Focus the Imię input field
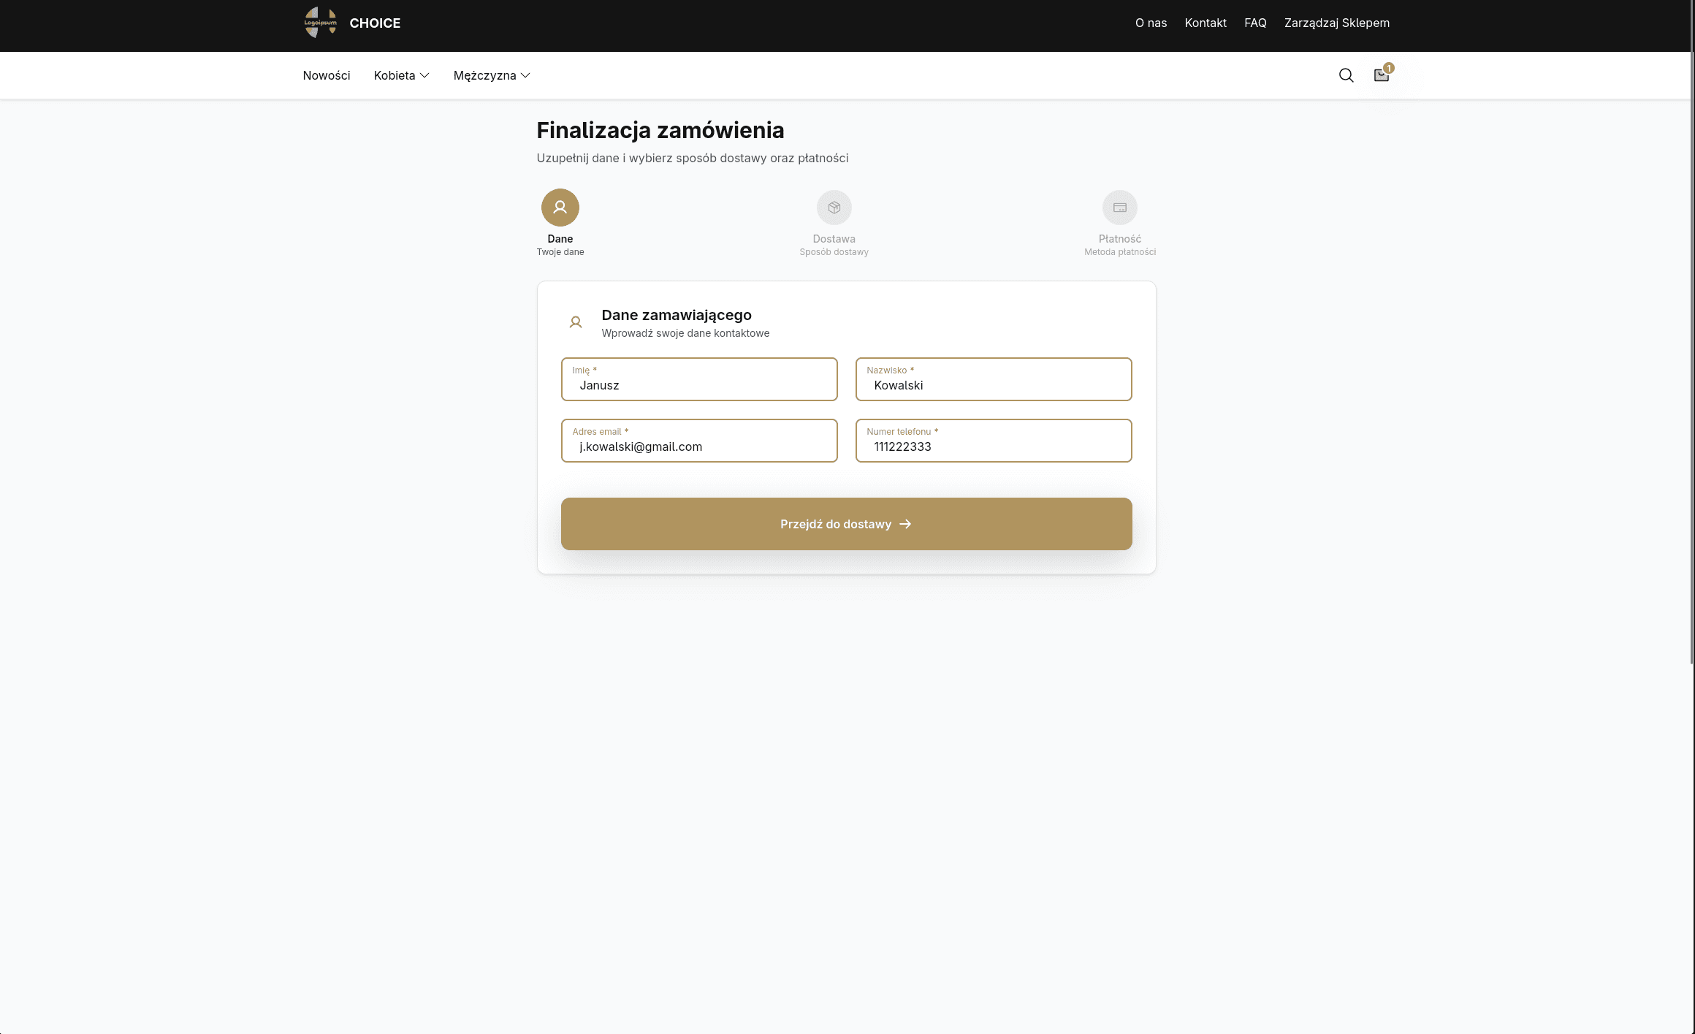1695x1034 pixels. pos(699,379)
